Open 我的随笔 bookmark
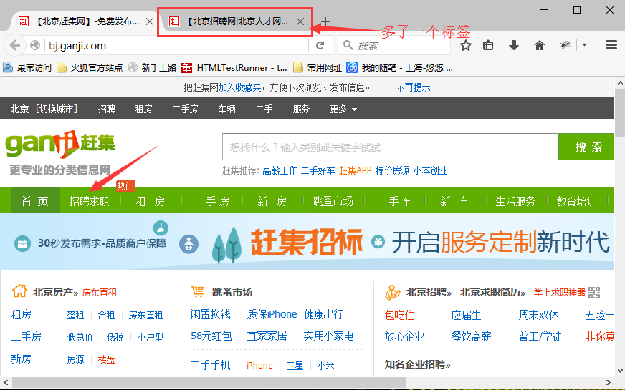 [x=400, y=68]
